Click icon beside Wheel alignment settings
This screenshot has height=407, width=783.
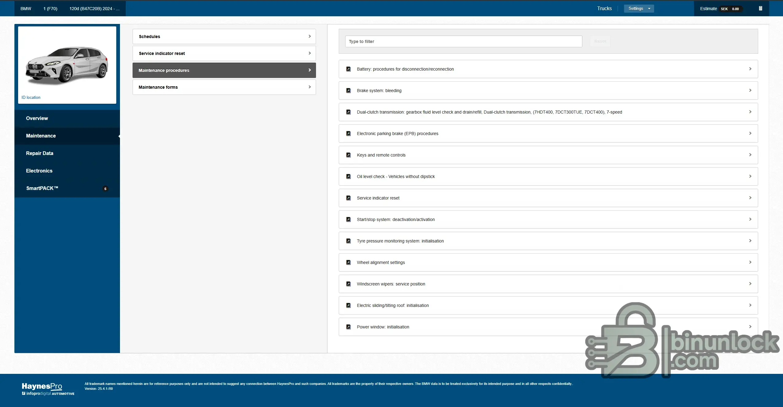tap(348, 262)
